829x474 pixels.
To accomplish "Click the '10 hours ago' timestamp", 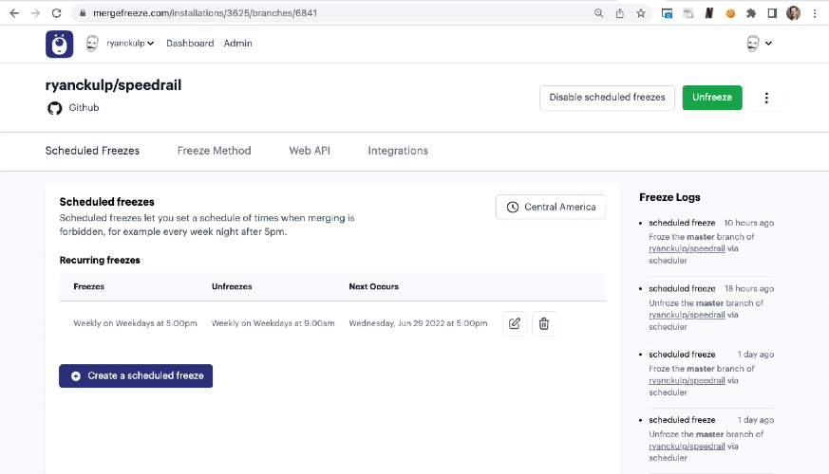I will click(748, 223).
